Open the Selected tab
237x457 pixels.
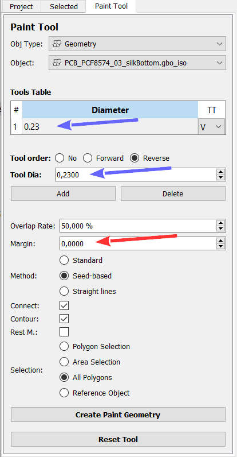coord(64,6)
